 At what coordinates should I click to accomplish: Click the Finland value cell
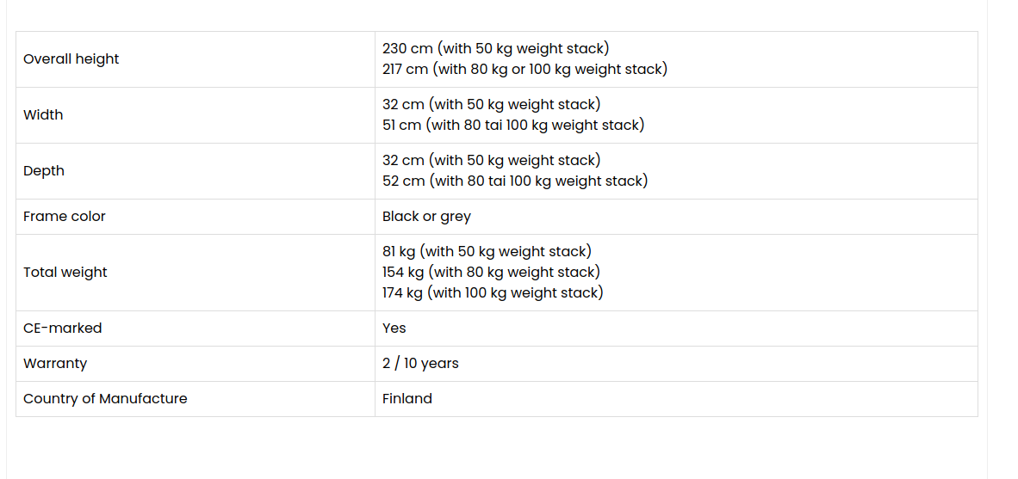(407, 399)
